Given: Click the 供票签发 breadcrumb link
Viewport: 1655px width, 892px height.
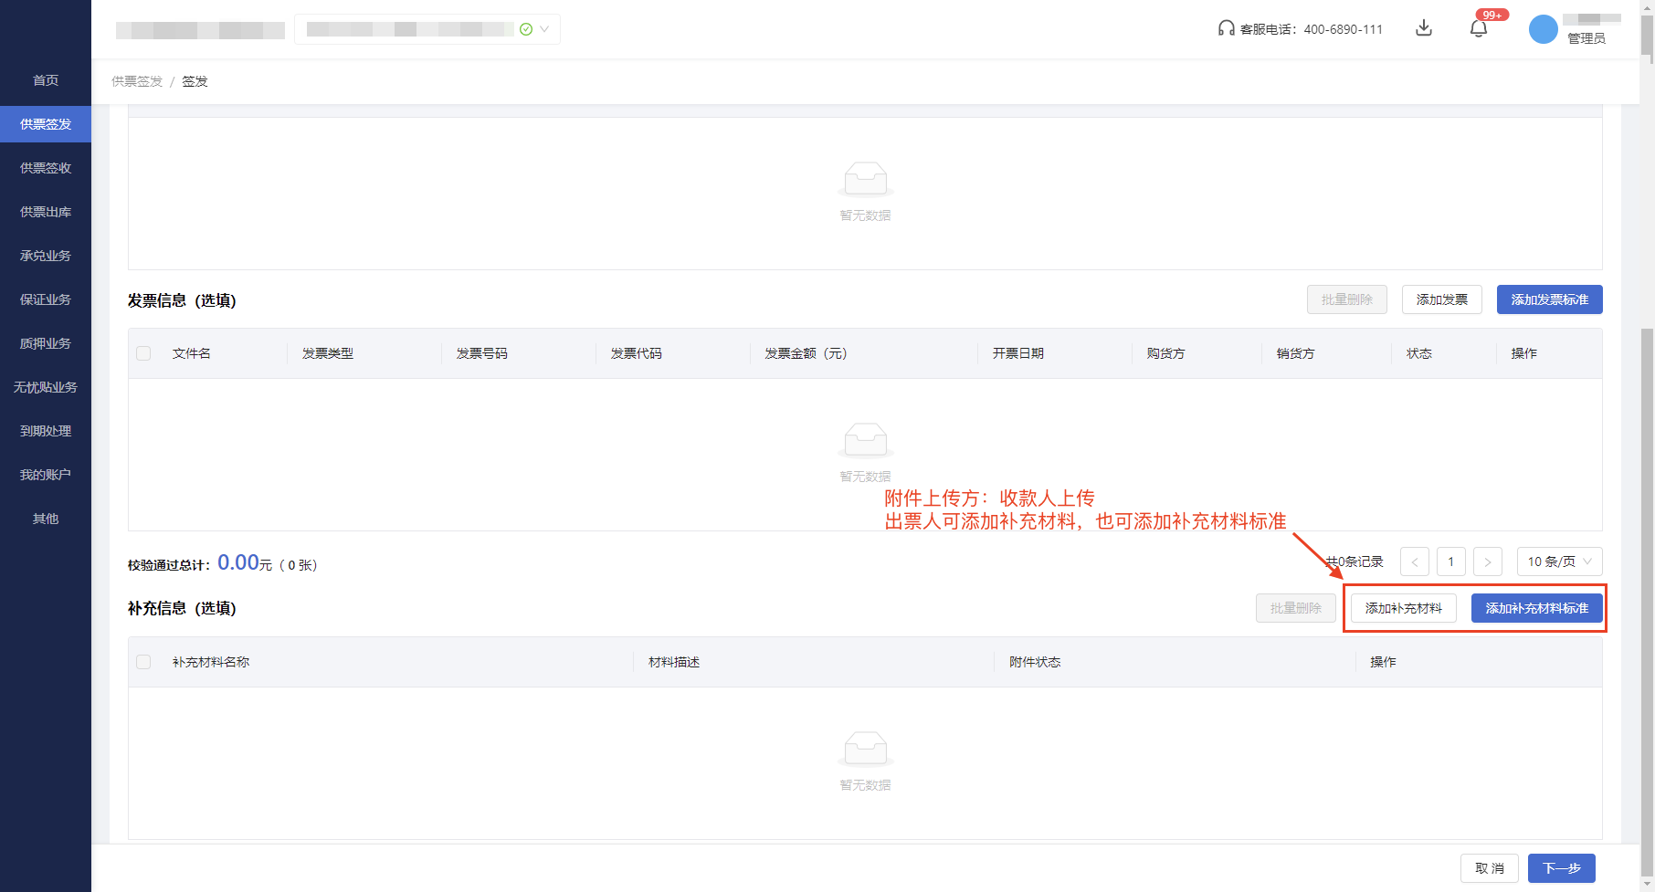Looking at the screenshot, I should pyautogui.click(x=137, y=81).
